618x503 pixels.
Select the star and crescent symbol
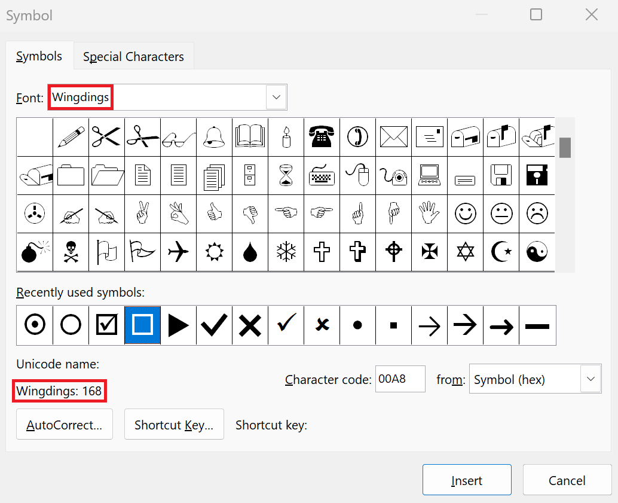pyautogui.click(x=501, y=252)
